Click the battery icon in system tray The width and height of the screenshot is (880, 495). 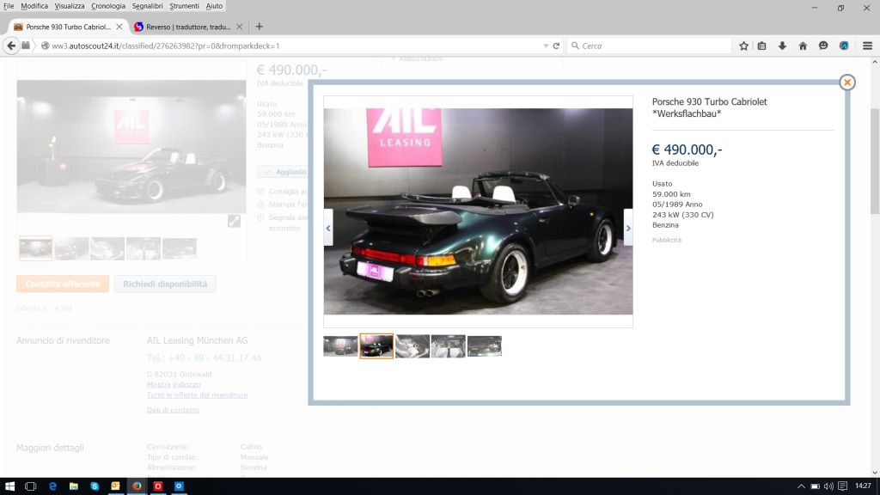pos(815,486)
